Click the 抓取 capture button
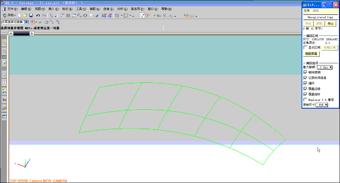Screen dimensions: 340x183 (319, 24)
